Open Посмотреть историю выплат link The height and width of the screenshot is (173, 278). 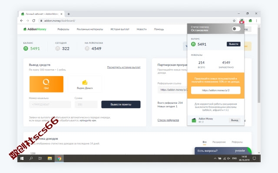(124, 67)
